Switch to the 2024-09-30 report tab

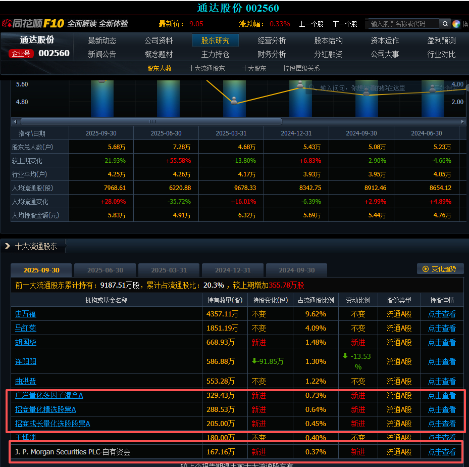coord(297,270)
